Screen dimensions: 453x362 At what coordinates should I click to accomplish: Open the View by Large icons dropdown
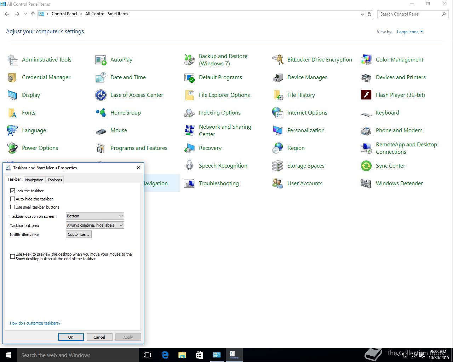coord(410,32)
